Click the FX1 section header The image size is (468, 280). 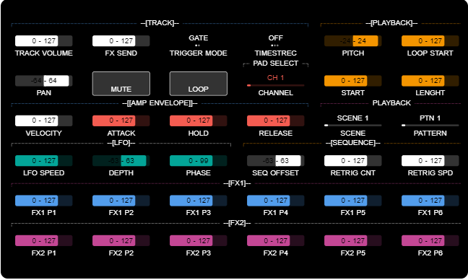[x=237, y=183]
